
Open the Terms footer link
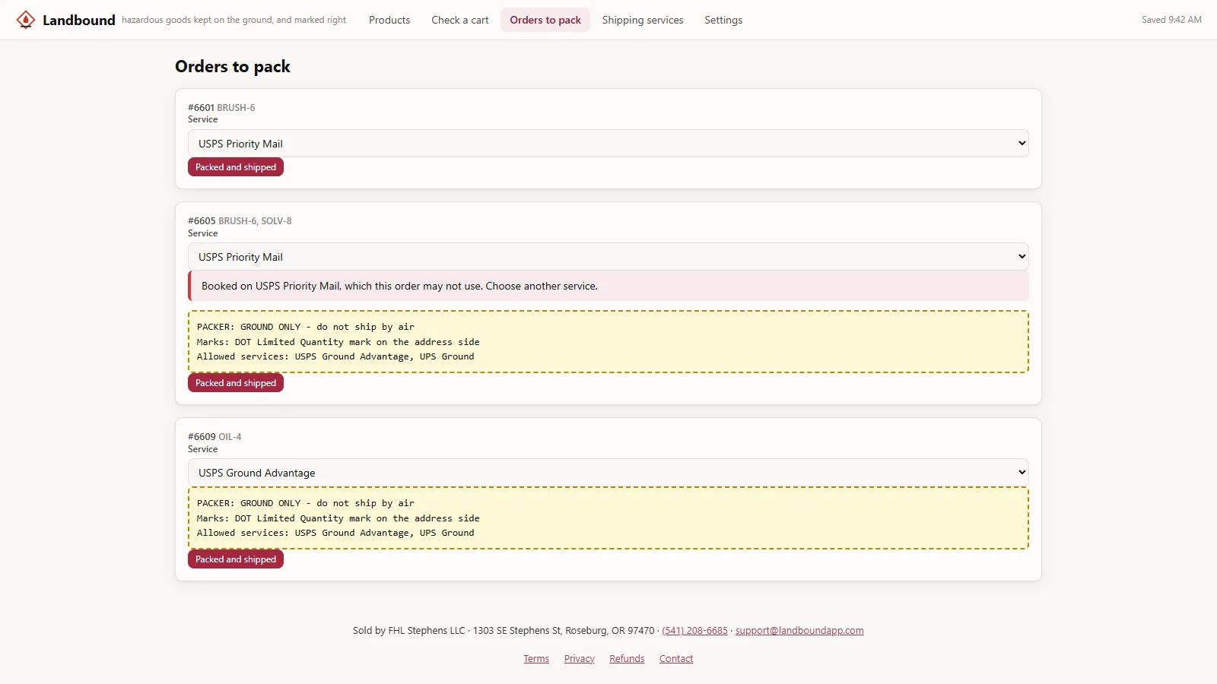[x=536, y=658]
